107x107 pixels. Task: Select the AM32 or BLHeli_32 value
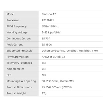(x=53, y=57)
